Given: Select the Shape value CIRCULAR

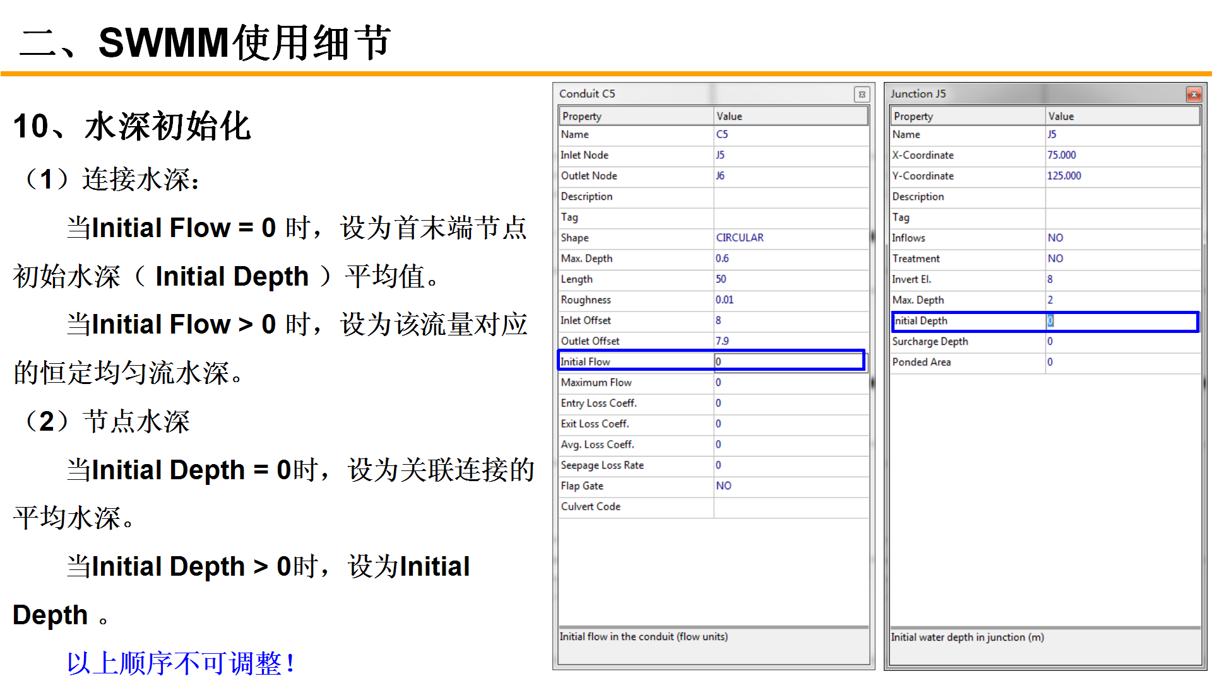Looking at the screenshot, I should [x=740, y=238].
